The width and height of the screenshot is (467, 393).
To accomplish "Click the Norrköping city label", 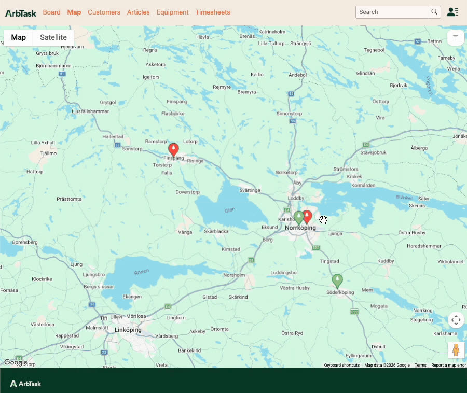I will 300,228.
